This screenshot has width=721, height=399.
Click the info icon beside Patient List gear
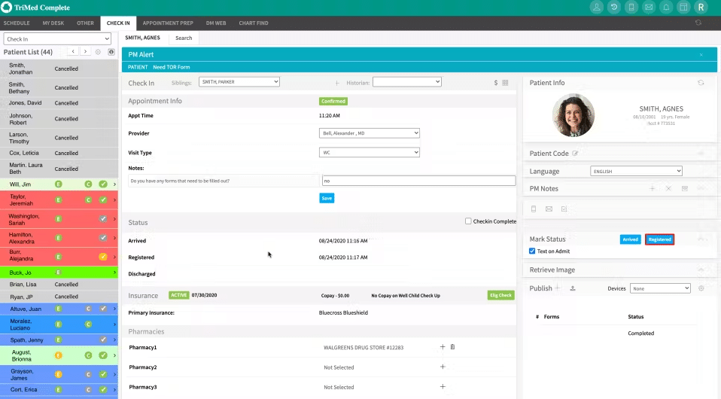click(111, 52)
